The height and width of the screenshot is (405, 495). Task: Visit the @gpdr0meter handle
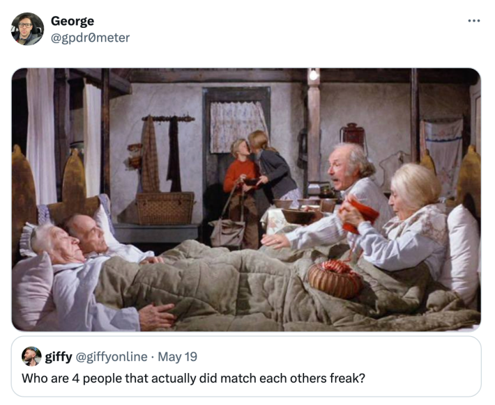[x=91, y=38]
